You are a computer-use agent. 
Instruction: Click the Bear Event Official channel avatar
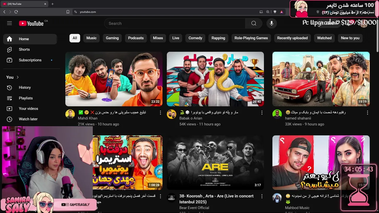tap(171, 198)
